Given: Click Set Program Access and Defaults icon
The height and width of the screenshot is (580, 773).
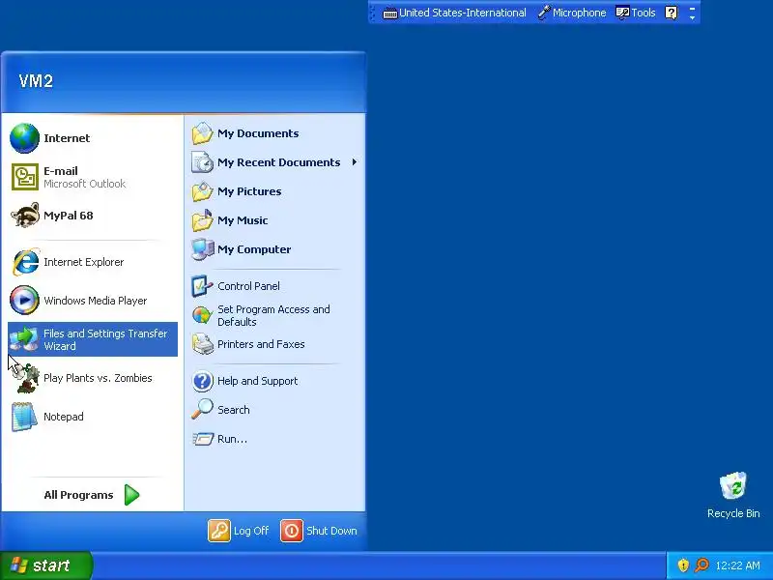Looking at the screenshot, I should point(202,315).
